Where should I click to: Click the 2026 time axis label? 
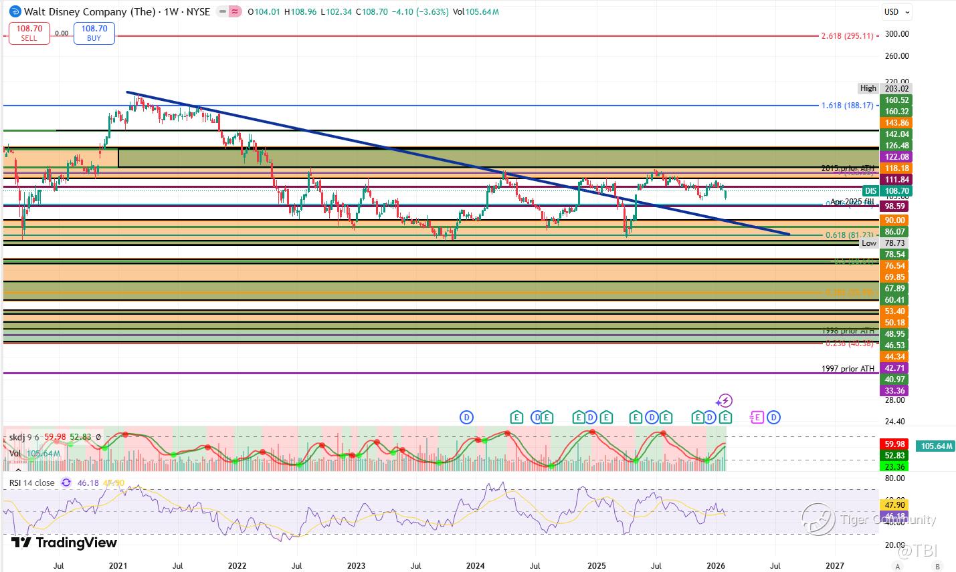coord(716,565)
